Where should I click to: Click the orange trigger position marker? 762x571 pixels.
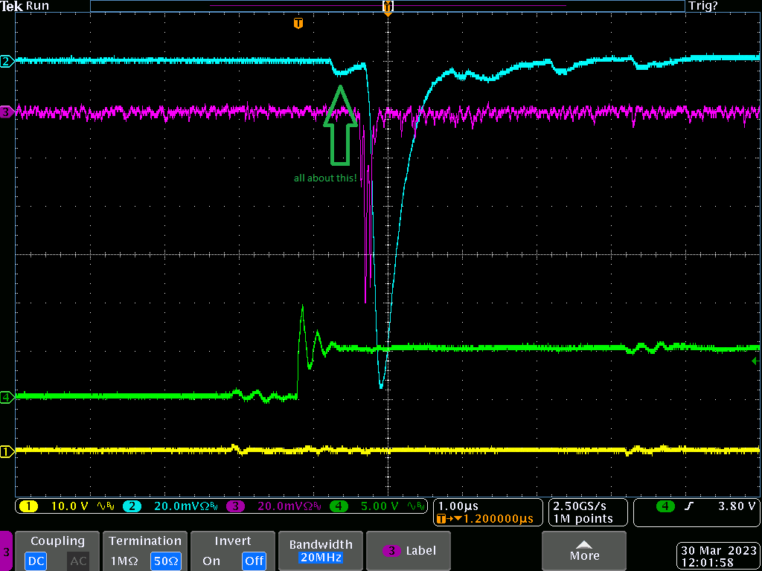pos(298,23)
